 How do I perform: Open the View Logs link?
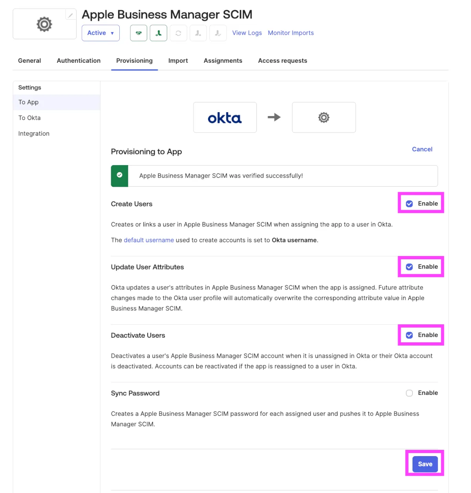point(247,33)
